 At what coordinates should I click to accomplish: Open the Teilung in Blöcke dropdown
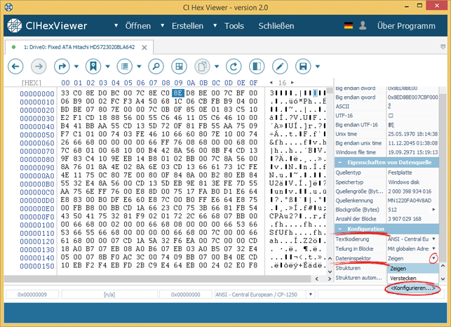[x=433, y=248]
